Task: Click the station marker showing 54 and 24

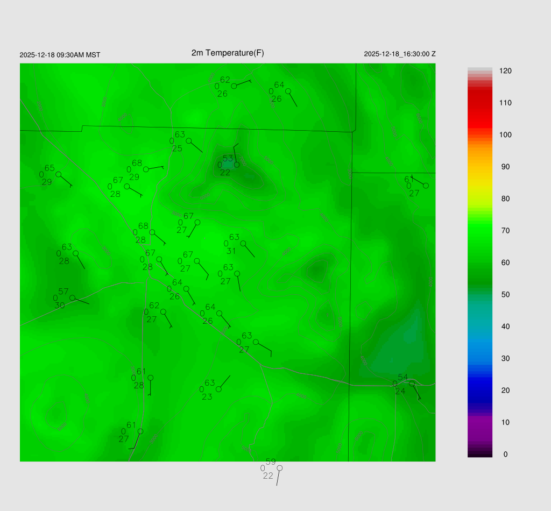Action: pyautogui.click(x=412, y=384)
